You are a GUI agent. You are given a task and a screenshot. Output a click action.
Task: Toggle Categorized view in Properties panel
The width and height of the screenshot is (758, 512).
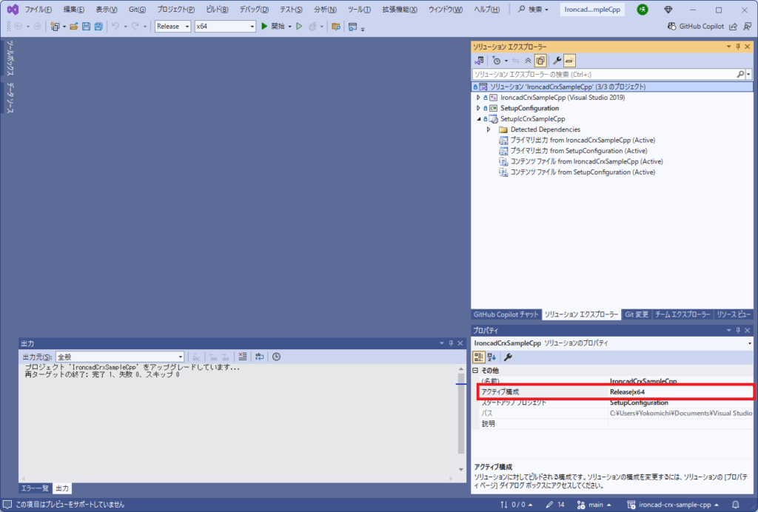(x=479, y=357)
